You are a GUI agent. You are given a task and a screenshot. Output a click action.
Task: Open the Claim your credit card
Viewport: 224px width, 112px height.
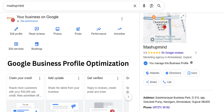coord(25,93)
